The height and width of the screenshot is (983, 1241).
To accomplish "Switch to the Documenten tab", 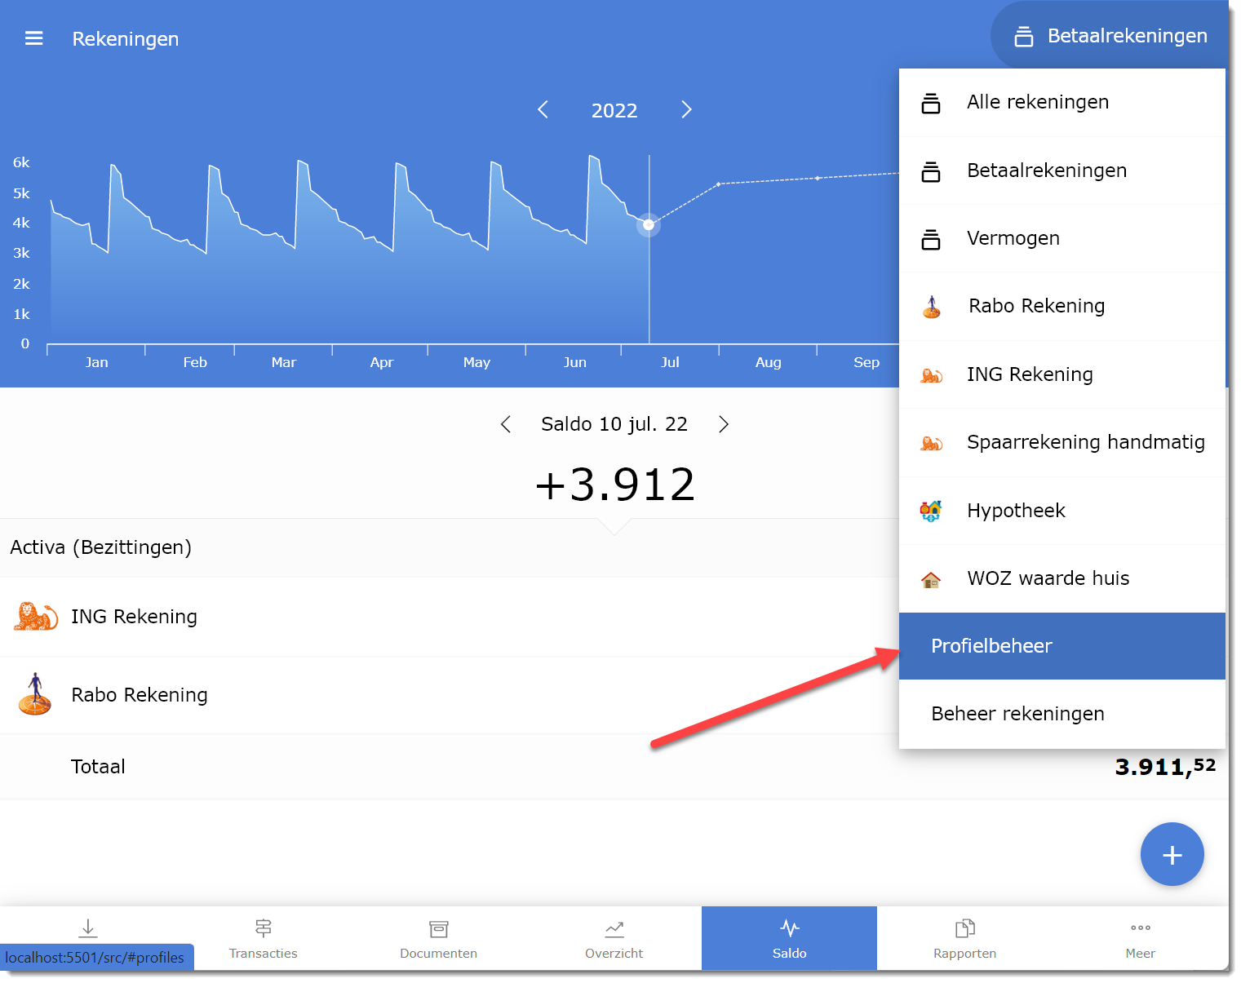I will pos(438,938).
